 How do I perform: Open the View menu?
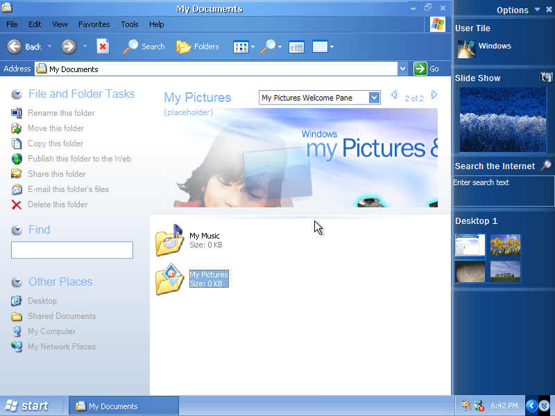[x=60, y=24]
